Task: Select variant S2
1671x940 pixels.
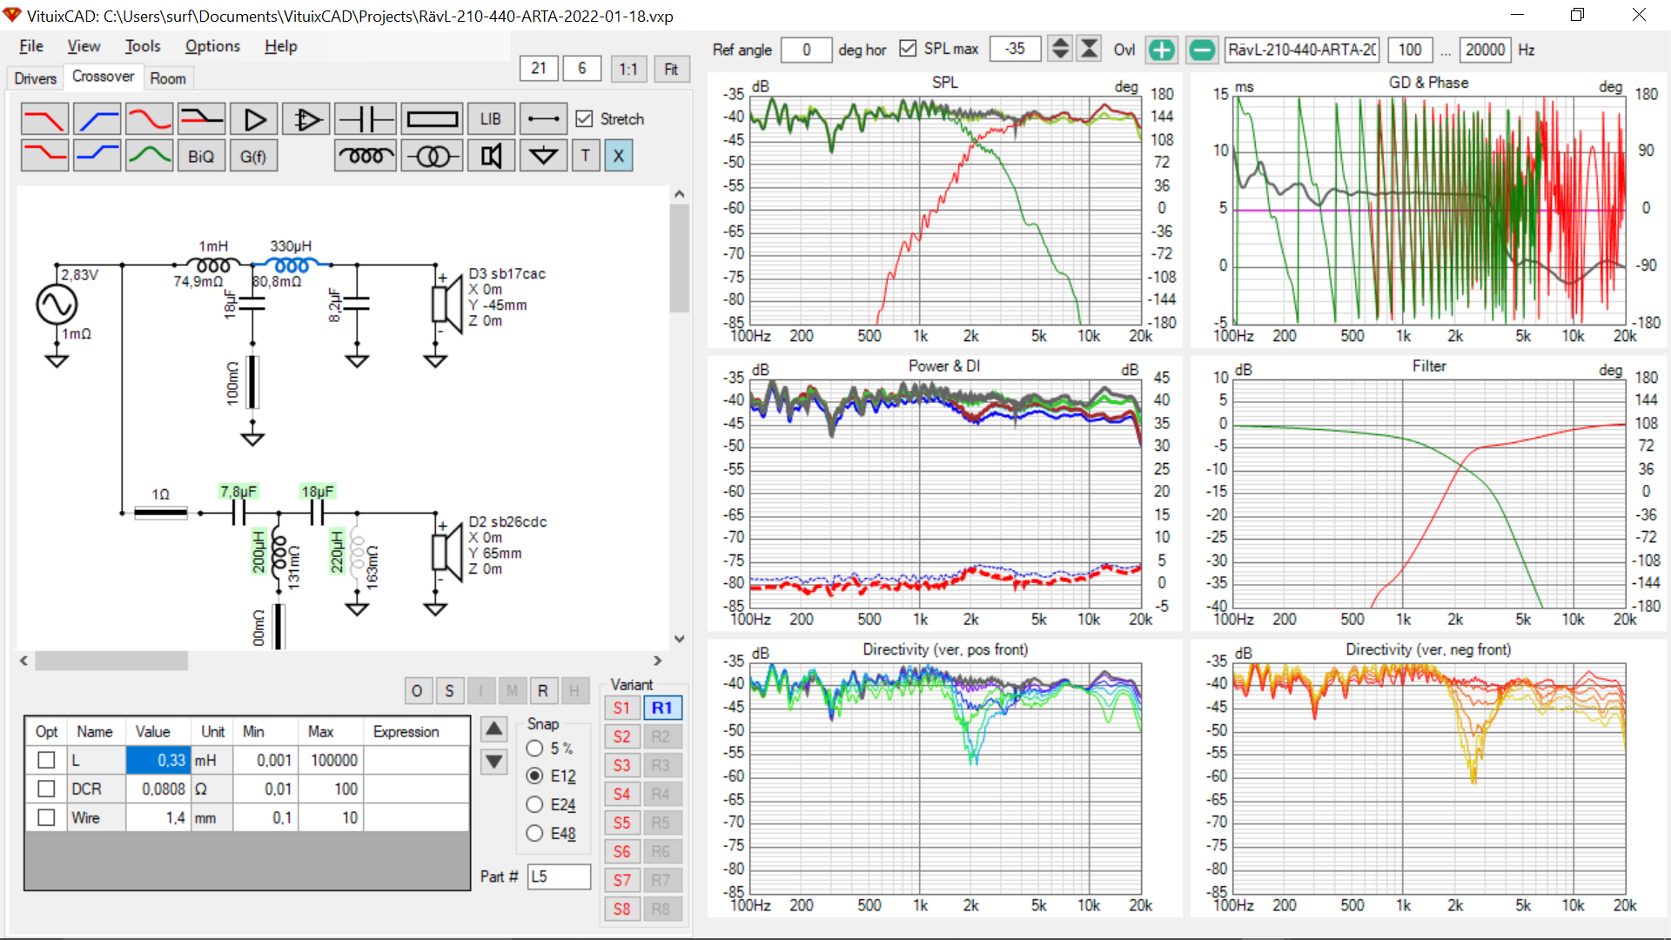Action: (621, 737)
